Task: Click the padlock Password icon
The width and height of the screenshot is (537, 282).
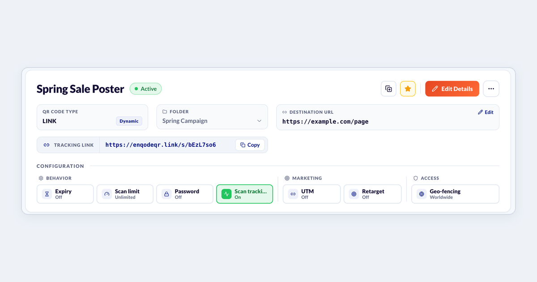Action: coord(166,194)
